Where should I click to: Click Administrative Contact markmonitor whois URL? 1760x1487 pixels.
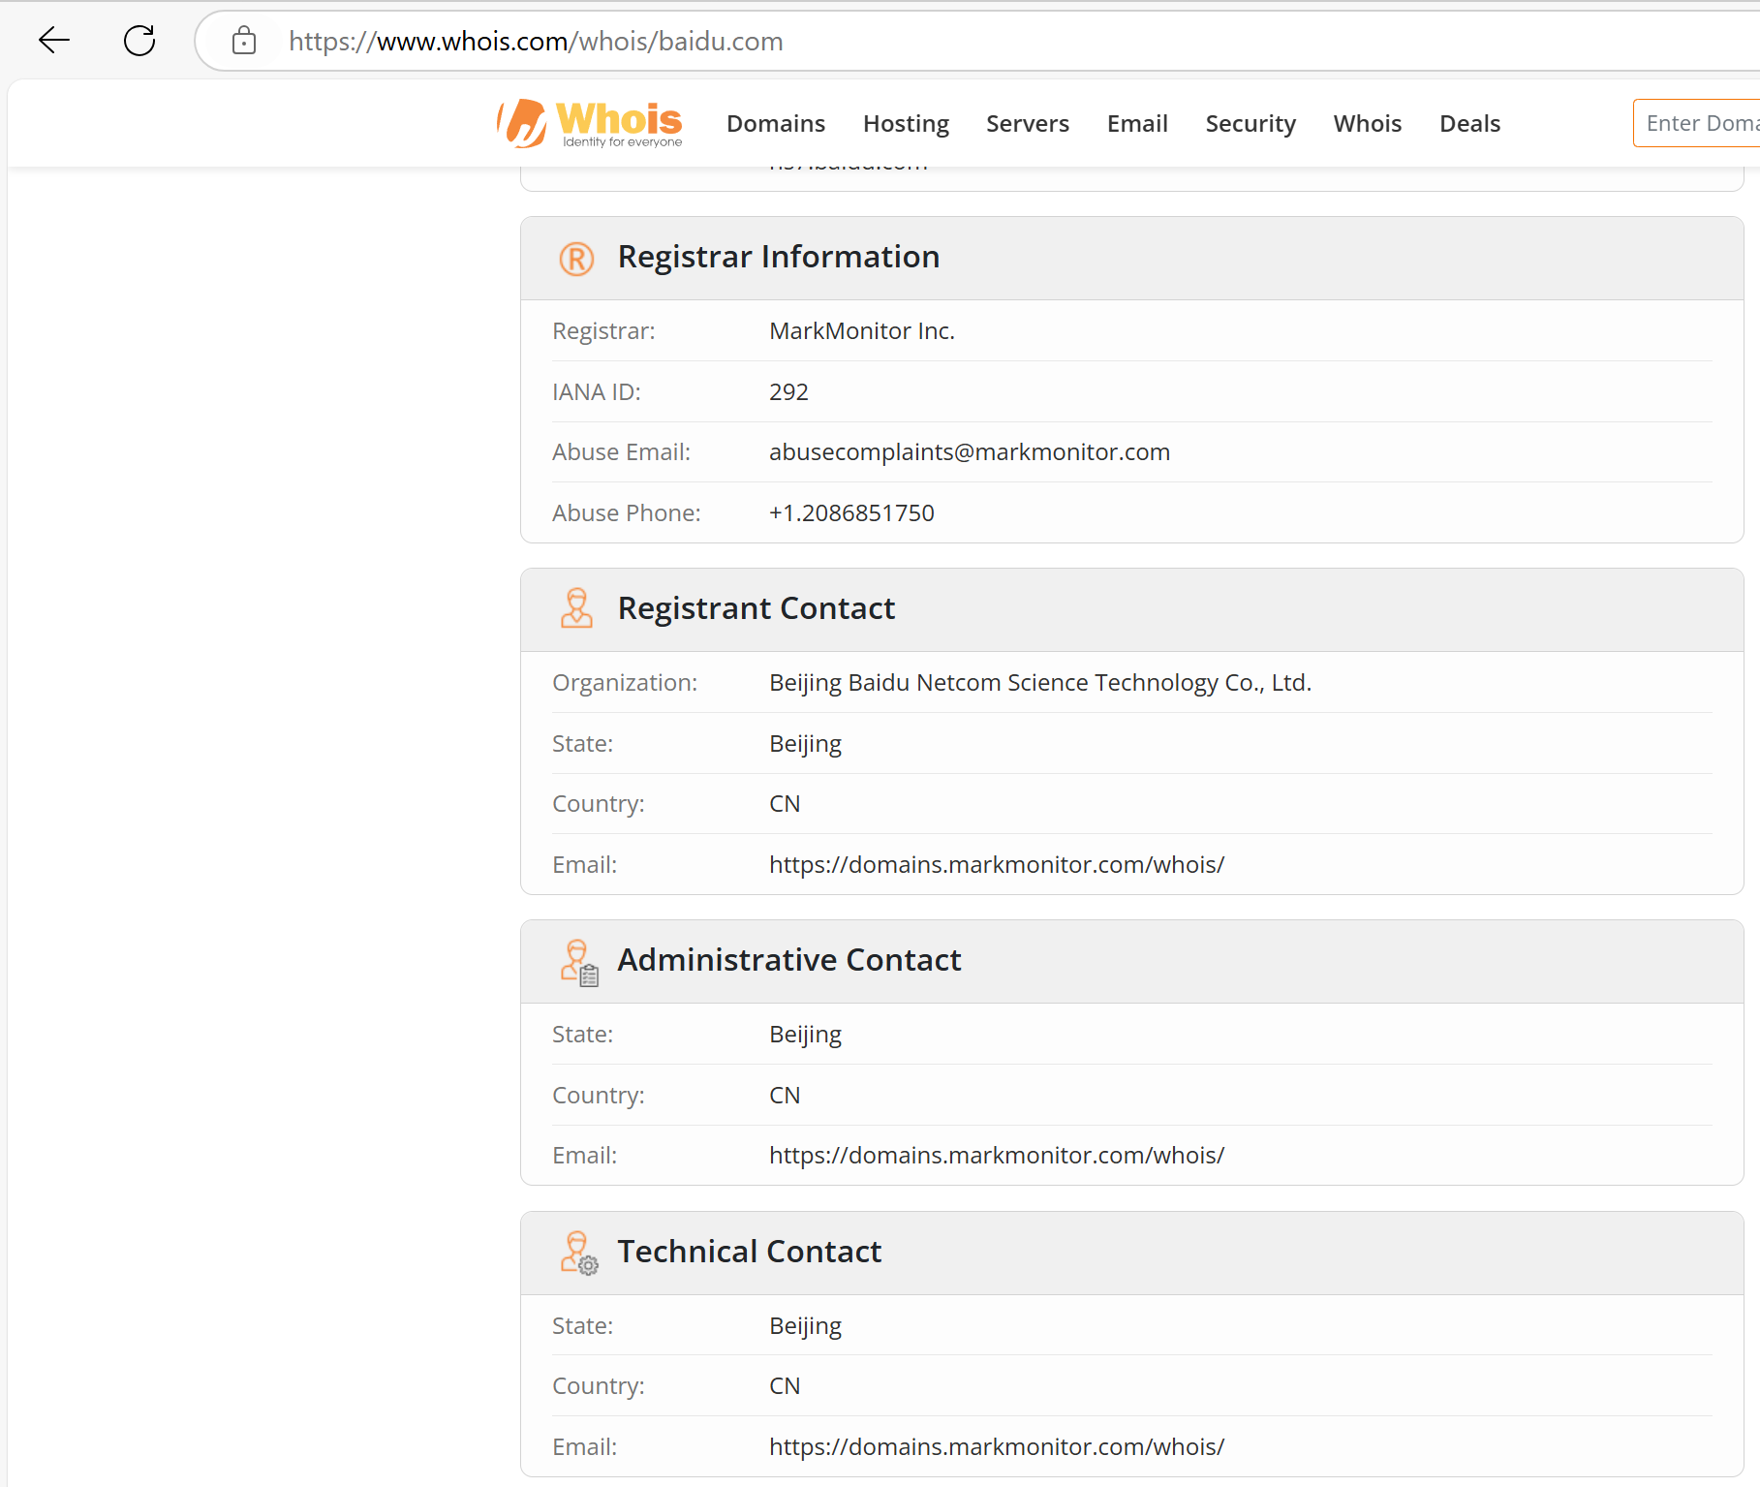997,1156
